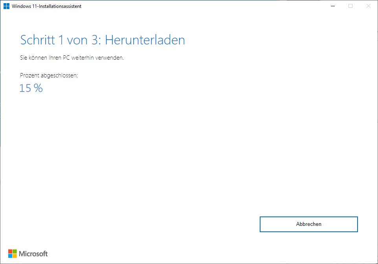The width and height of the screenshot is (378, 264).
Task: Click text 'Sie können Ihren PC weiterhin verwenden.'
Action: (72, 58)
